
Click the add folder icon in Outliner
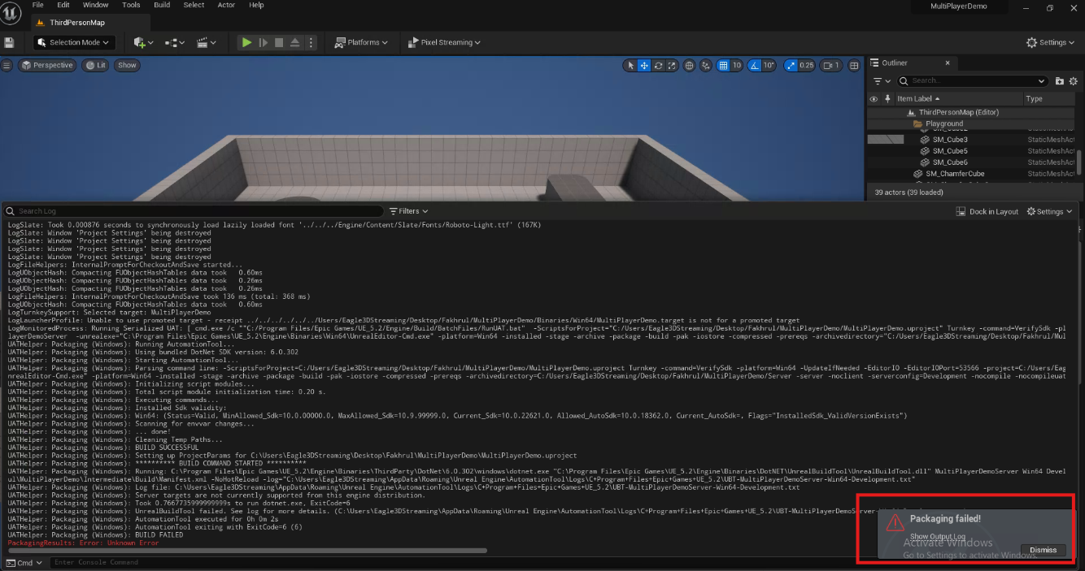(x=1059, y=81)
